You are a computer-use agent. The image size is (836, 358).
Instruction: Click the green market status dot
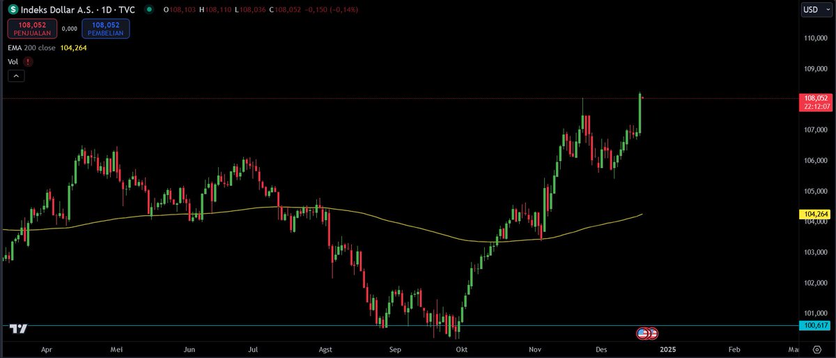coord(148,10)
